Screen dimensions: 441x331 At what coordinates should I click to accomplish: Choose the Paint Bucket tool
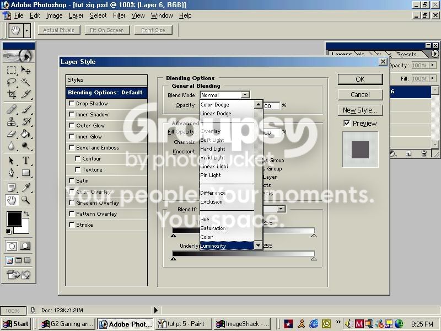pos(25,134)
